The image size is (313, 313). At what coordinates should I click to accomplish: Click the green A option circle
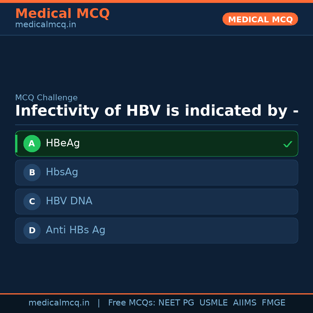coord(32,143)
